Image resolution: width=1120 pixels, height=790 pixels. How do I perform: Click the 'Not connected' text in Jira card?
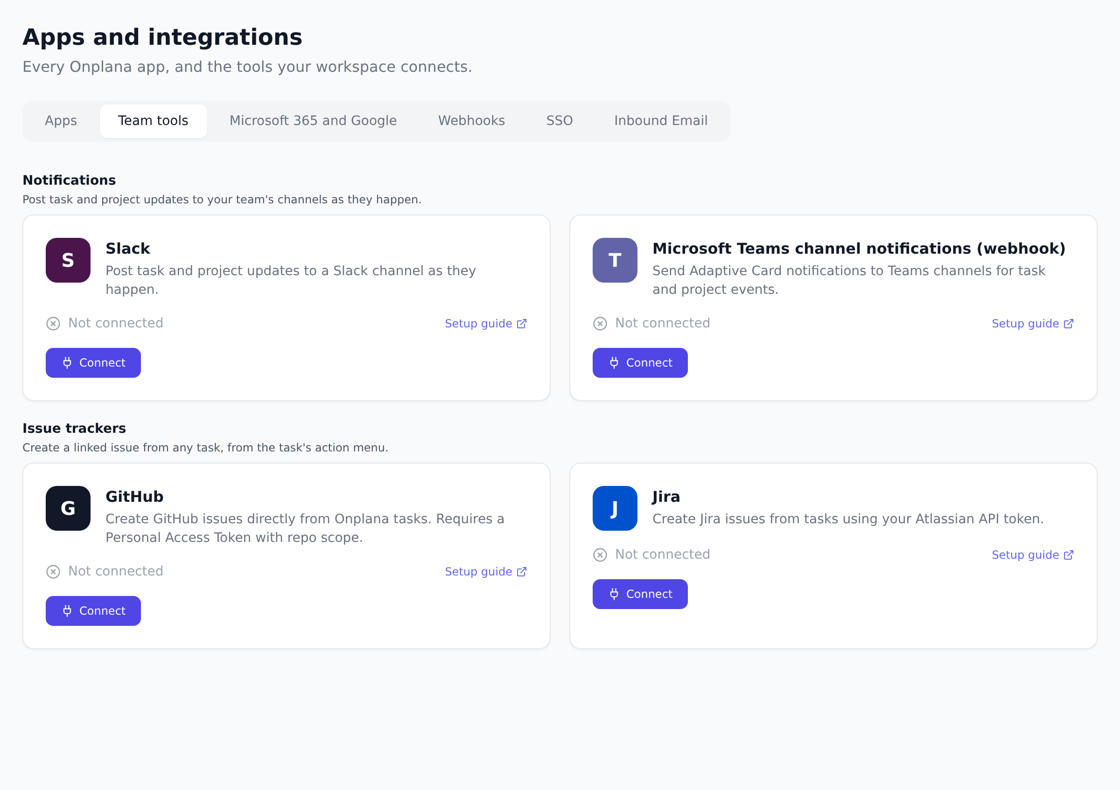(663, 554)
